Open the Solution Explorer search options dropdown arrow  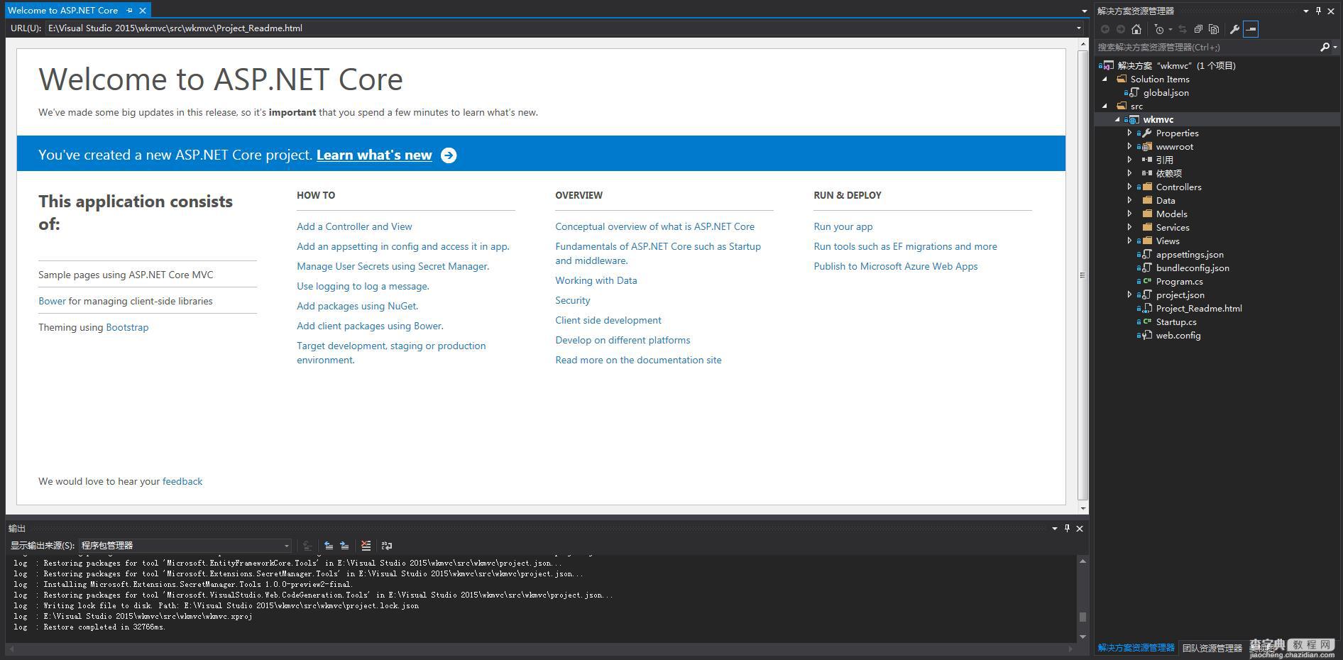(1335, 47)
